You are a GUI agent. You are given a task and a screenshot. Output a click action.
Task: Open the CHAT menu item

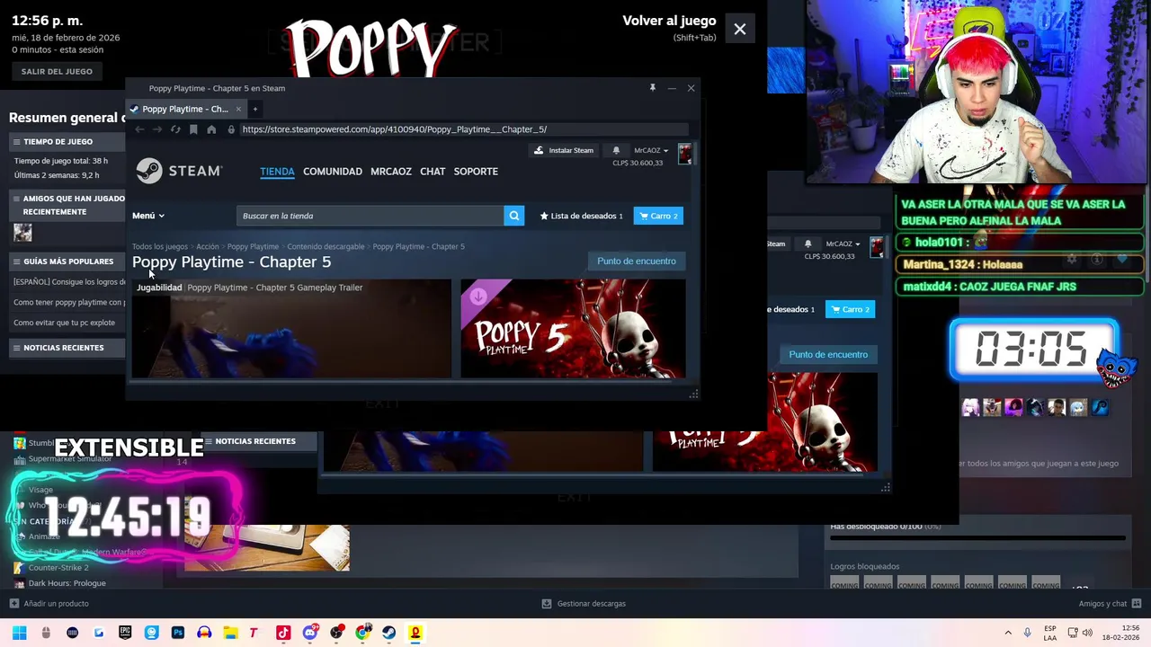433,172
